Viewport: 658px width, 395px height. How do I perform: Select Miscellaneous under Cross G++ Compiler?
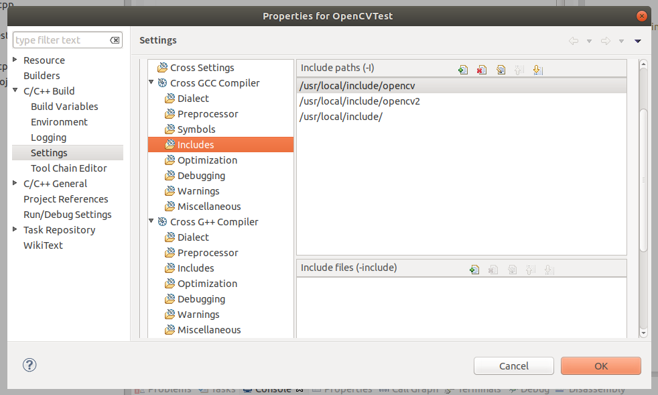coord(209,330)
